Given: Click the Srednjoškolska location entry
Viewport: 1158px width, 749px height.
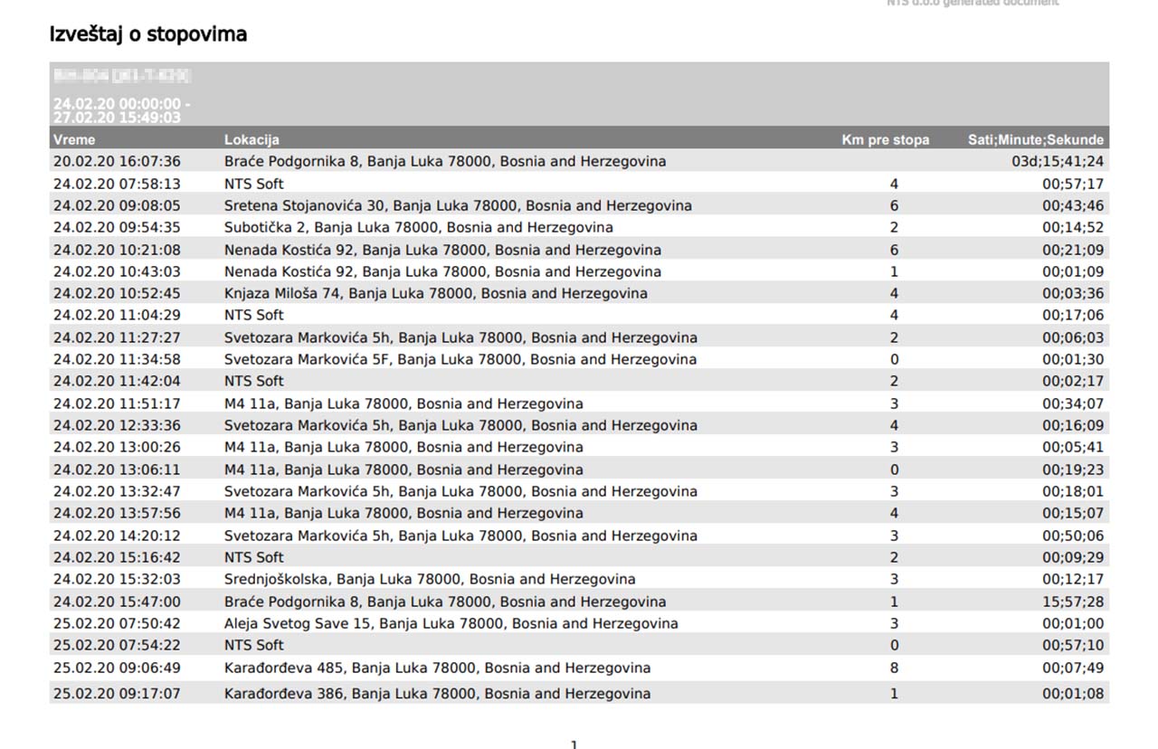Looking at the screenshot, I should [430, 579].
